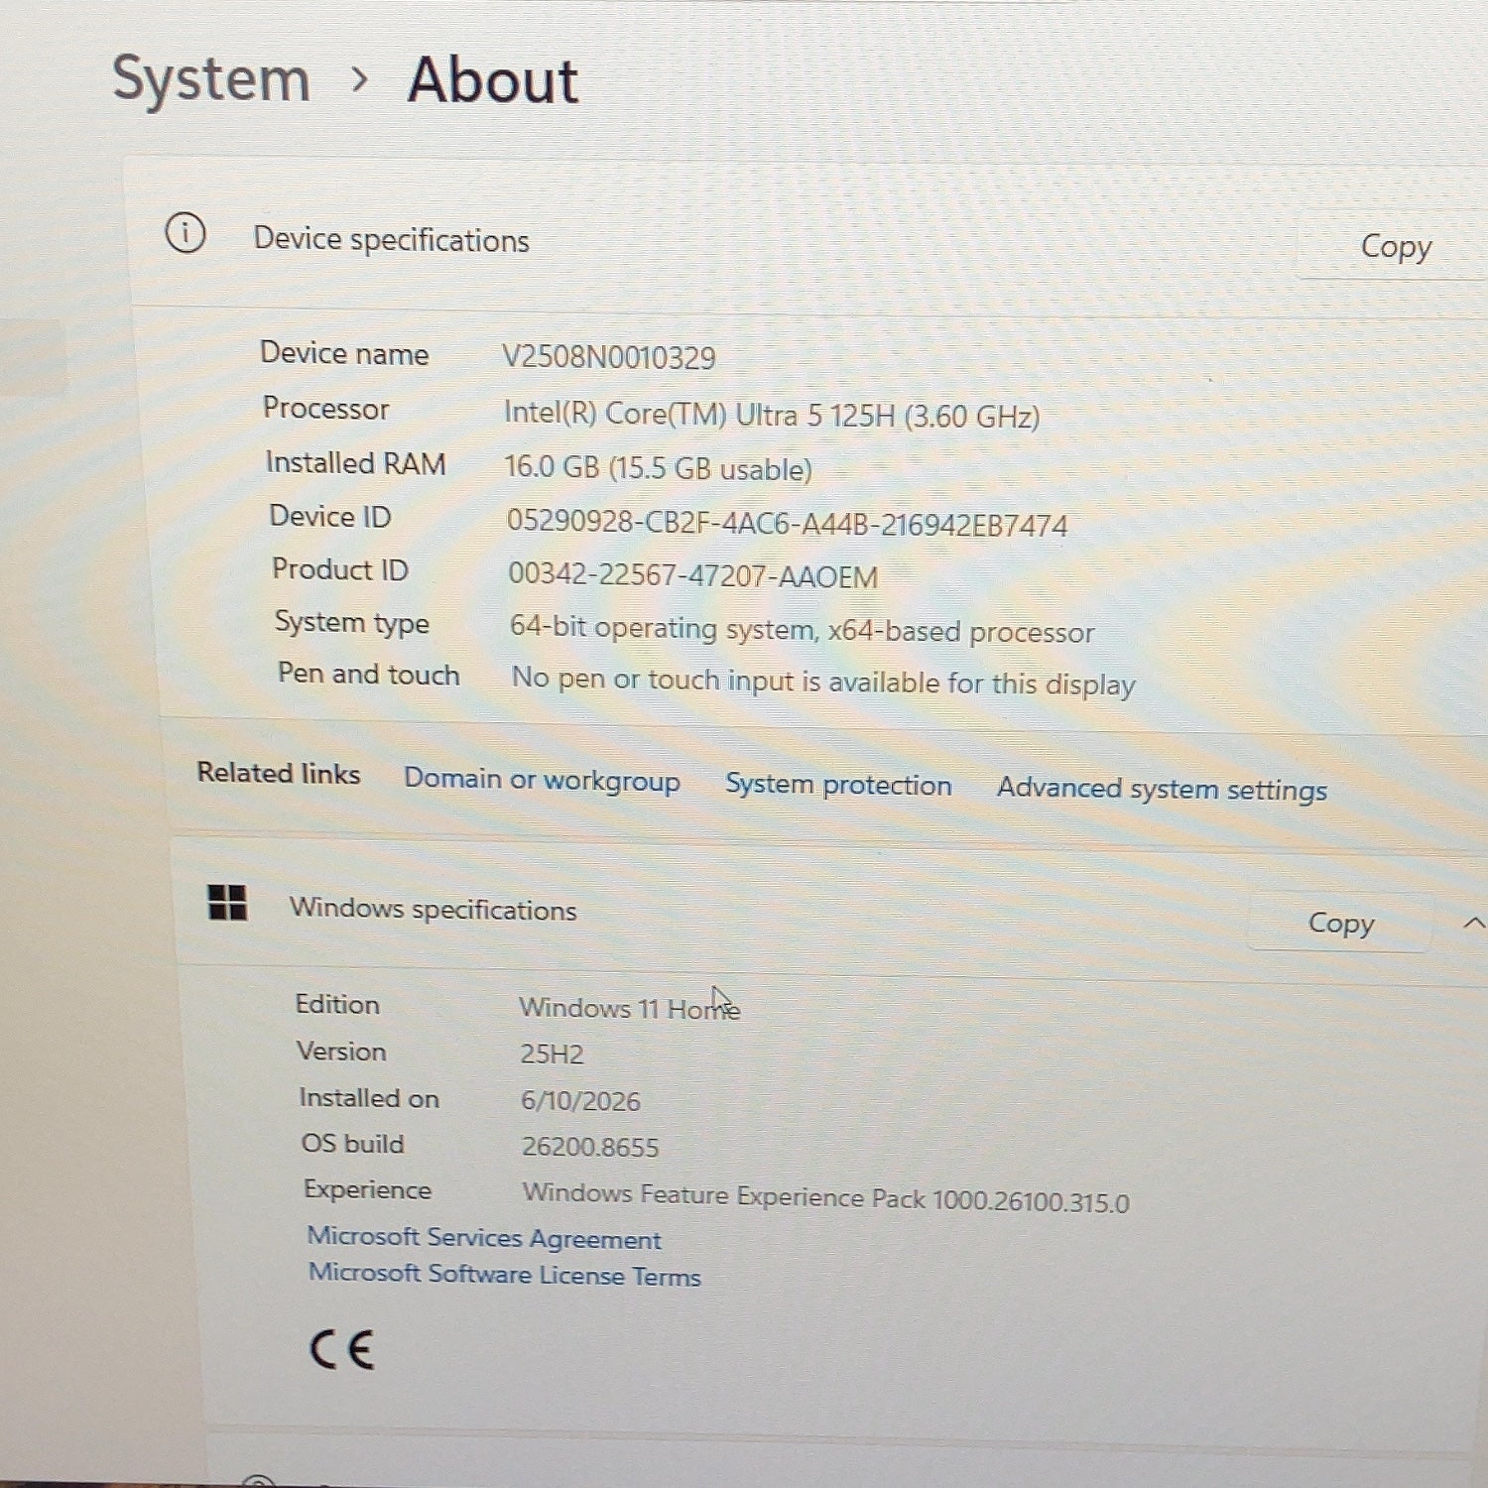Screen dimensions: 1488x1488
Task: Select the processor value Intel Core Ultra 5 125H
Action: tap(772, 415)
